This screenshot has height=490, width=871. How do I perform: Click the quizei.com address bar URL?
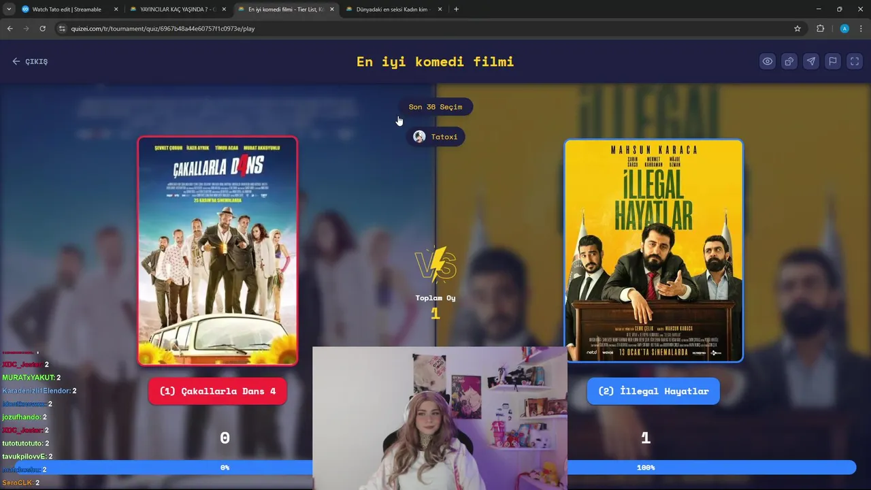click(163, 29)
